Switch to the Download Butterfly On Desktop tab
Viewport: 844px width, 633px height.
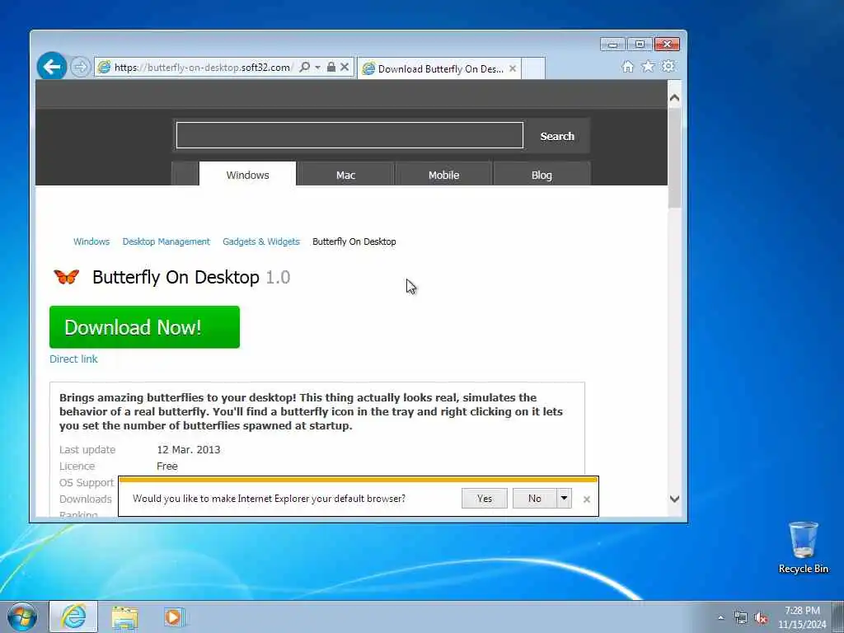tap(440, 69)
